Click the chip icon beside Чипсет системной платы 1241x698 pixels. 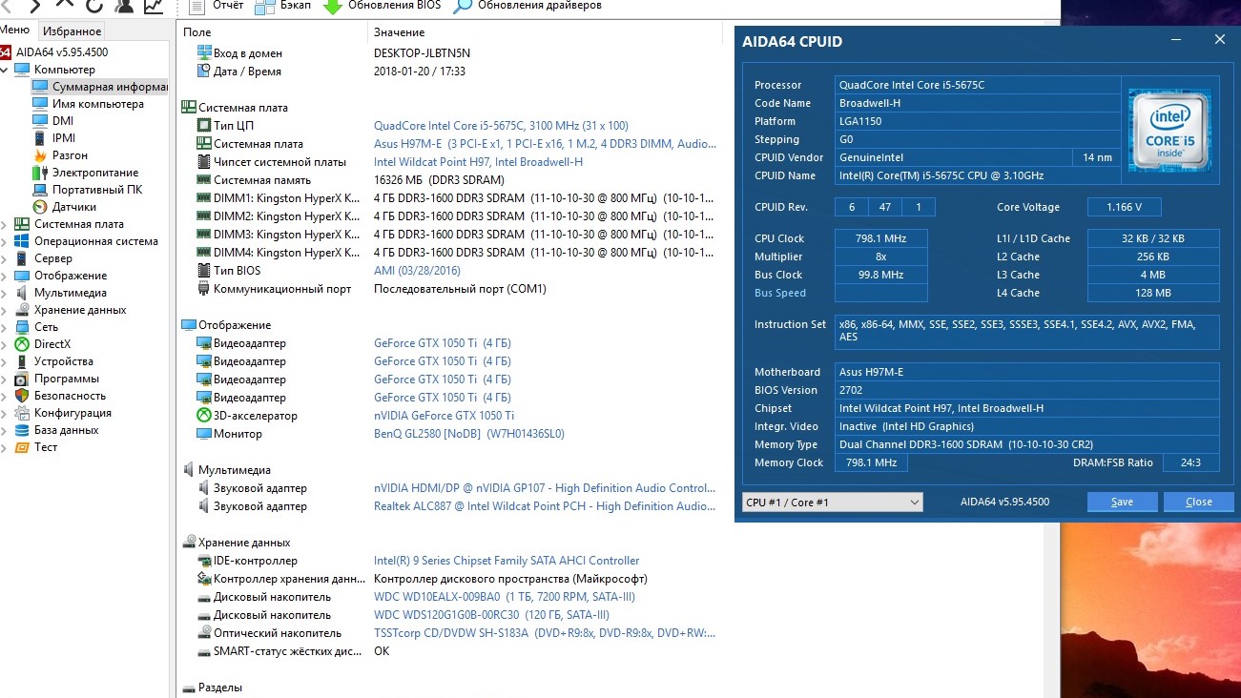click(x=203, y=162)
